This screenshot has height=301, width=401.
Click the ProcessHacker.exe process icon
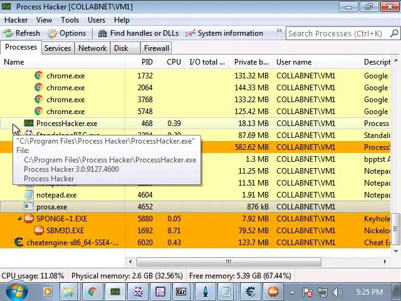tap(29, 123)
